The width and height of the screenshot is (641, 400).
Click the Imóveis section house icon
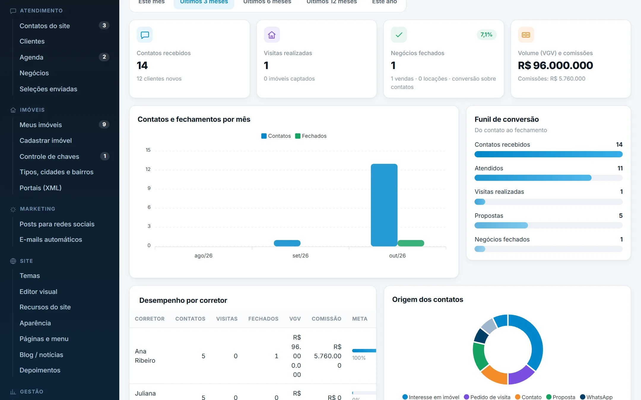point(13,110)
